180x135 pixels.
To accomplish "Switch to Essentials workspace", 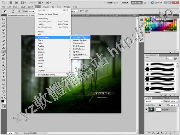I will click(112, 3).
